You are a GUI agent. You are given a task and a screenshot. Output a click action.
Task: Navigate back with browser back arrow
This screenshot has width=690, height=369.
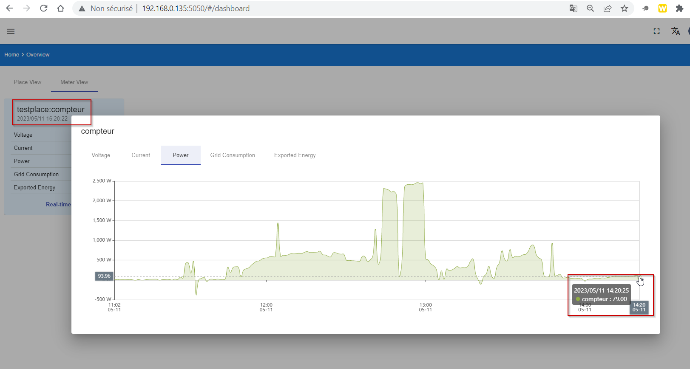9,8
